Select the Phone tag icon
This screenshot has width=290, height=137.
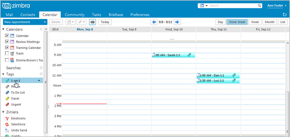pos(7,87)
